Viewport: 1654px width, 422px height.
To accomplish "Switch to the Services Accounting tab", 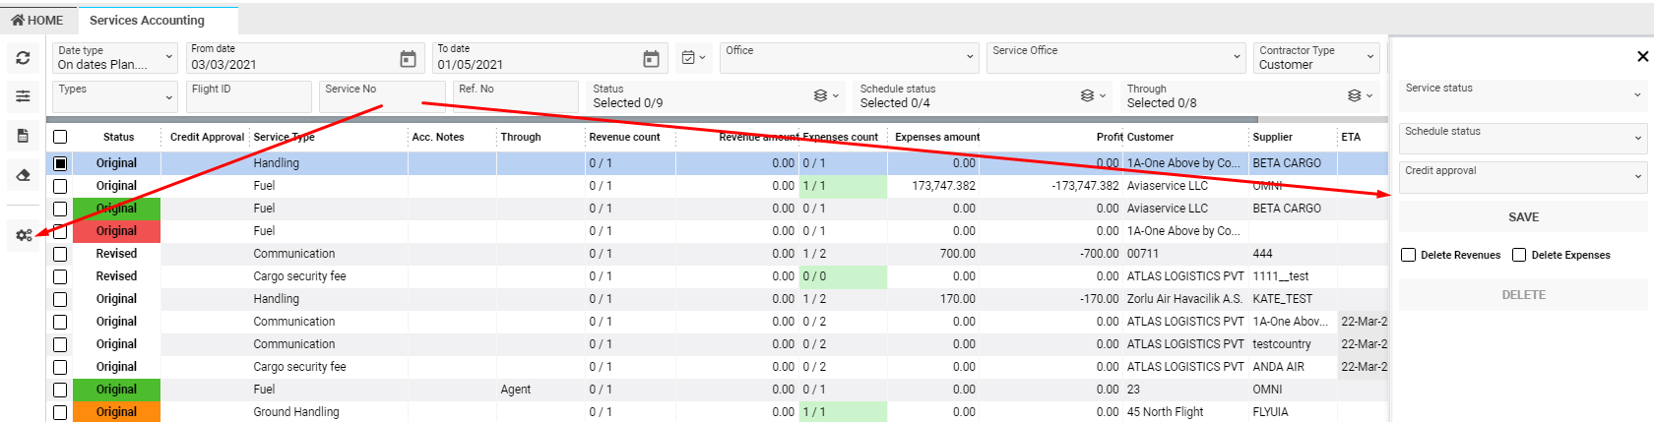I will [147, 20].
